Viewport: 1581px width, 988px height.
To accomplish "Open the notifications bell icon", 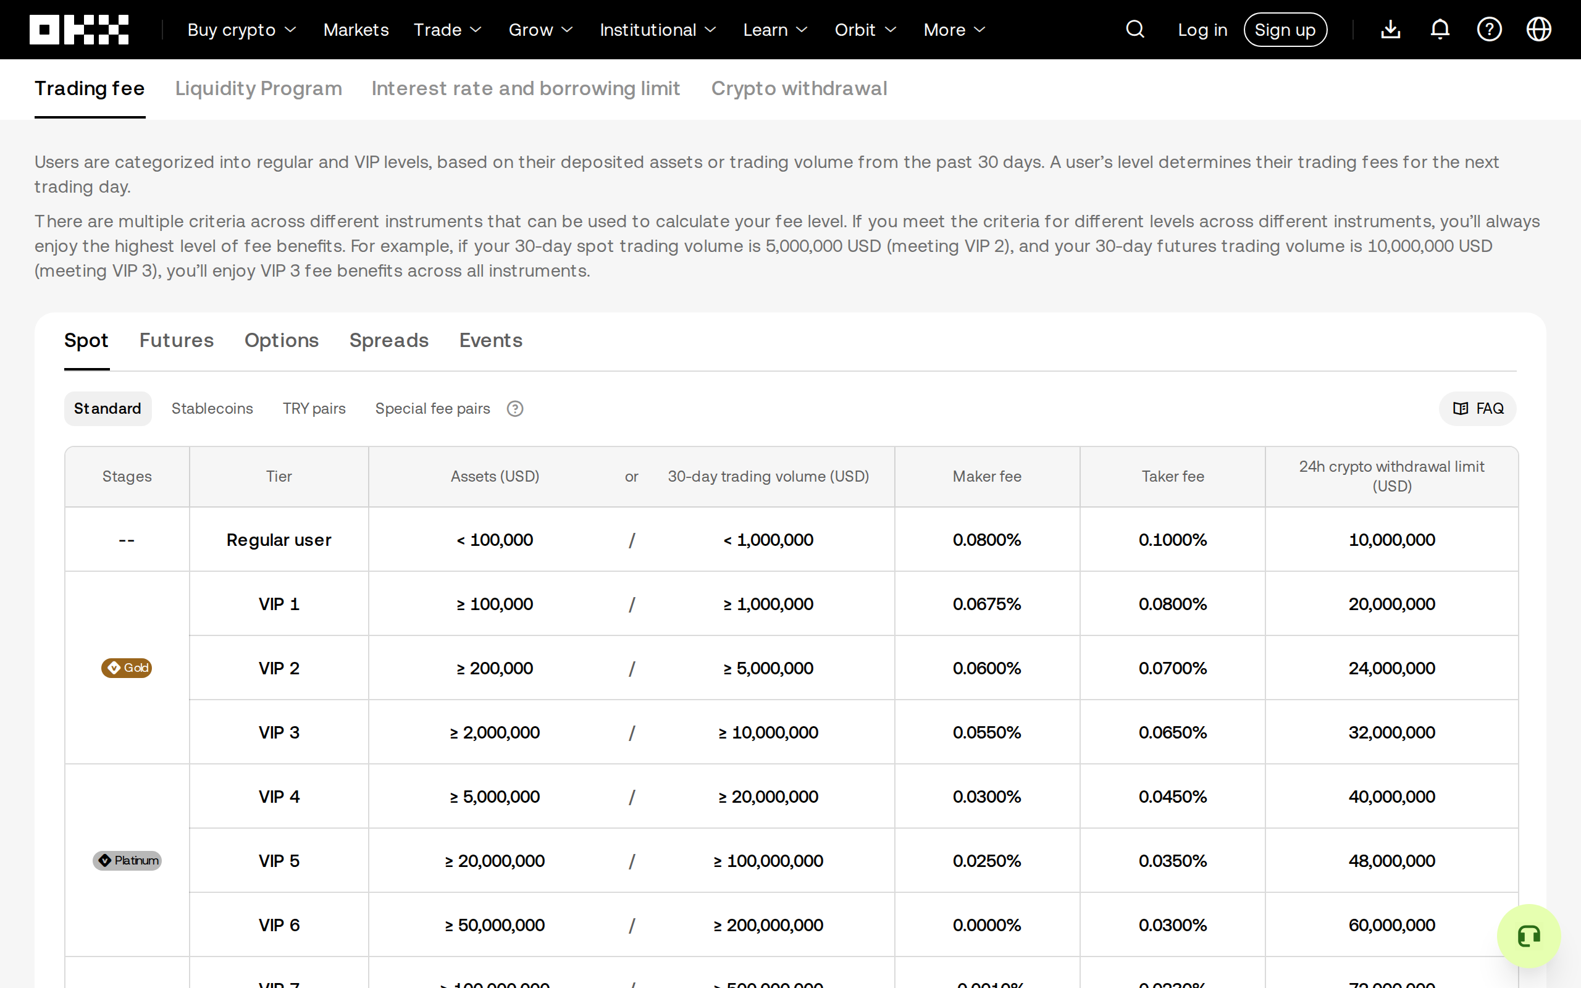I will [x=1440, y=30].
